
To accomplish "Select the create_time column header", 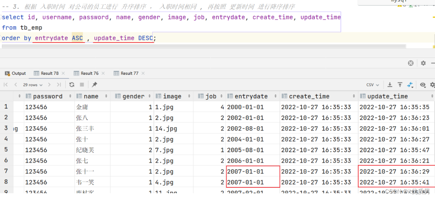I will click(x=319, y=96).
